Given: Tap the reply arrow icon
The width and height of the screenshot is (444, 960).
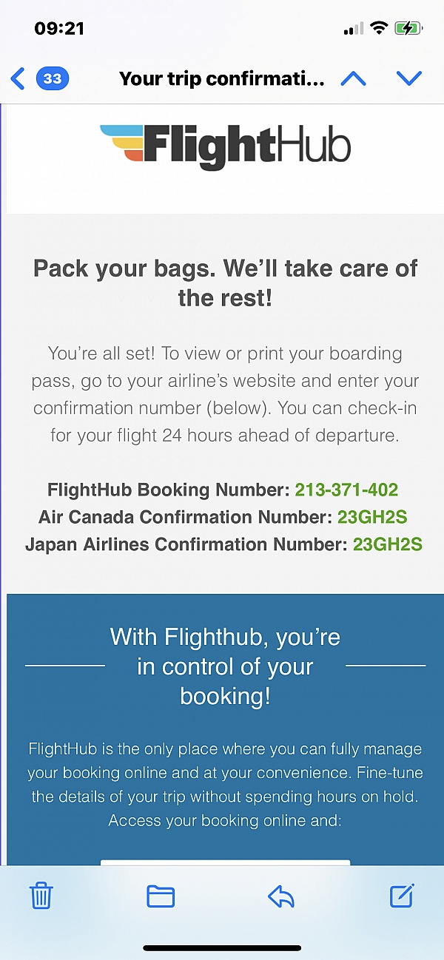Looking at the screenshot, I should coord(281,896).
